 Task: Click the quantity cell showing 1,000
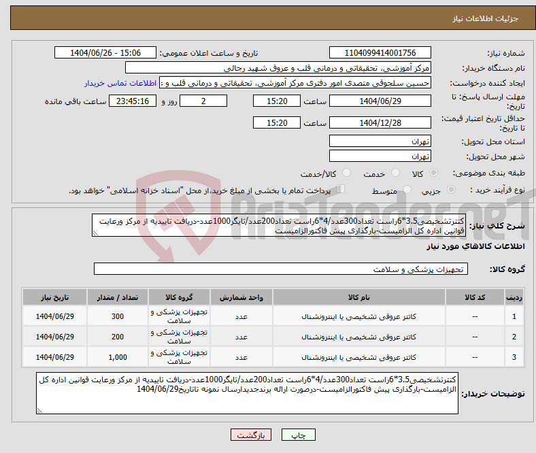pos(118,357)
